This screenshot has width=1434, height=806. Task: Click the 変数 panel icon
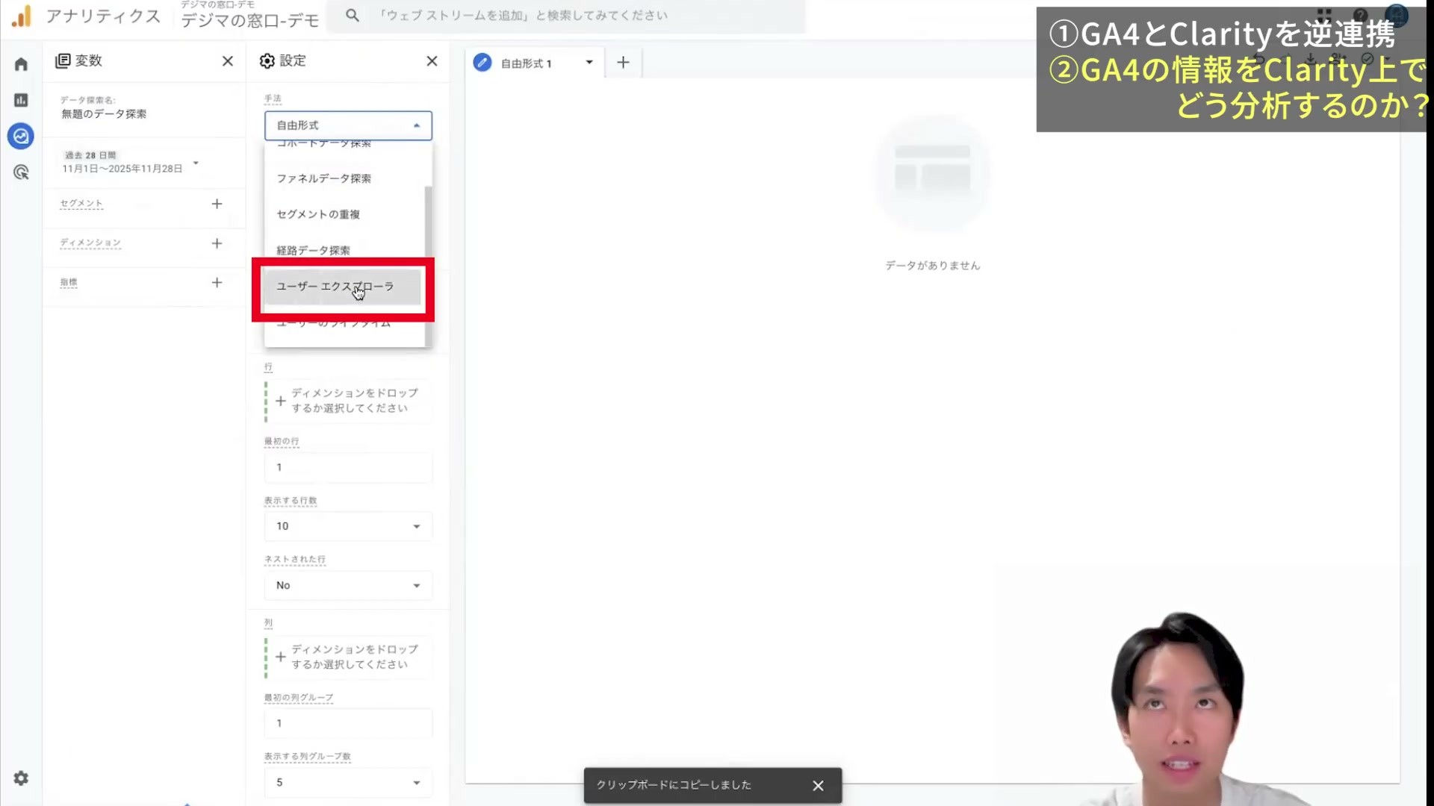(63, 61)
